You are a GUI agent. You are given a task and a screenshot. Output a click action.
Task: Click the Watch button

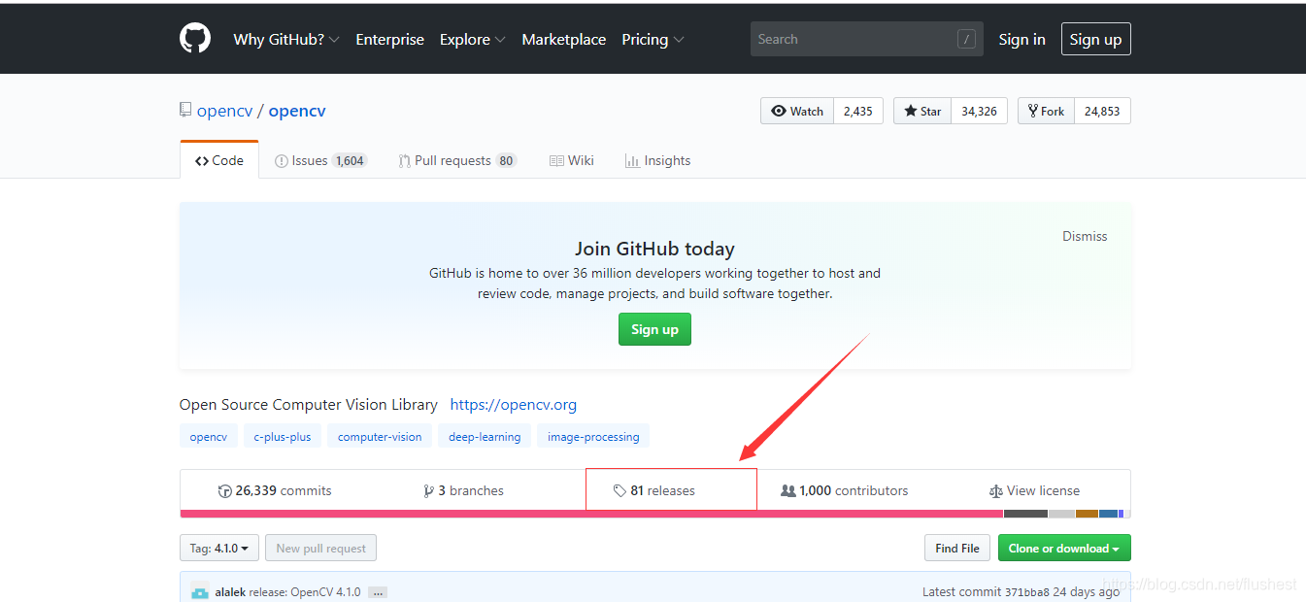(797, 111)
